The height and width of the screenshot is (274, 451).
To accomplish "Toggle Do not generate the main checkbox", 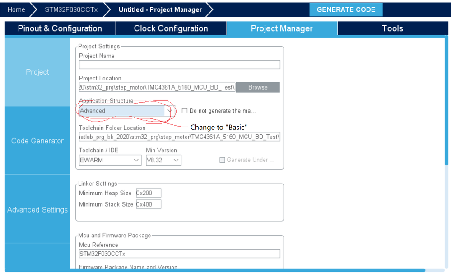I will click(x=185, y=111).
